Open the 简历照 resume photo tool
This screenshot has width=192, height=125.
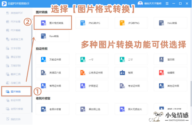(x=171, y=59)
